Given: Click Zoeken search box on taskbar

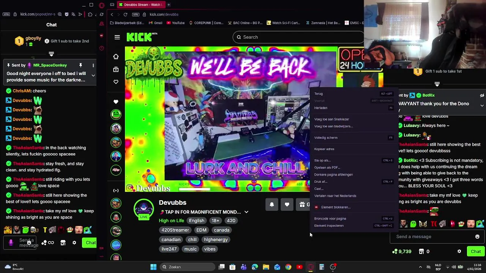Looking at the screenshot, I should [187, 267].
